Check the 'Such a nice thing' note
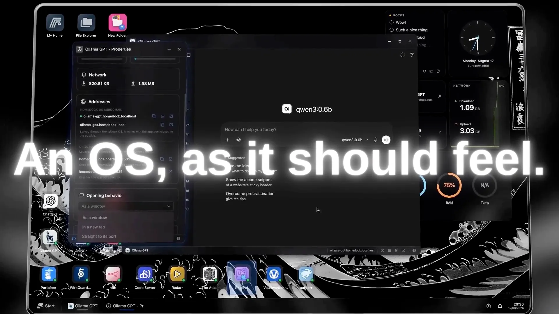 [x=392, y=30]
